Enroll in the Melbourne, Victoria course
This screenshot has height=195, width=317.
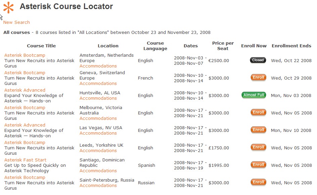click(258, 112)
